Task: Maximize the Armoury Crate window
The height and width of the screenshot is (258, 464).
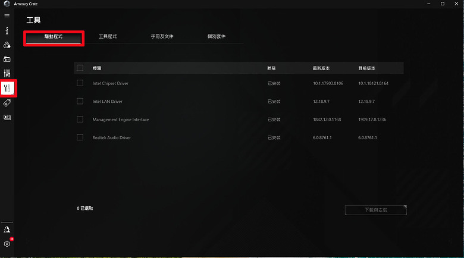Action: click(443, 4)
